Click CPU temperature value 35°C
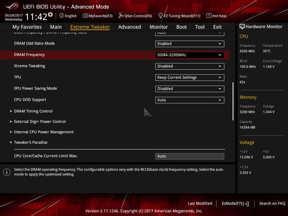Viewport: 288px width, 216px height. [x=267, y=51]
